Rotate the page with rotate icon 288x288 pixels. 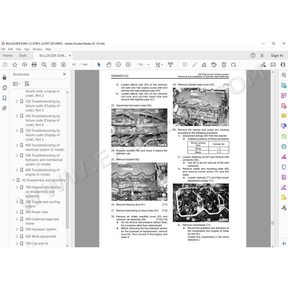tap(233, 65)
